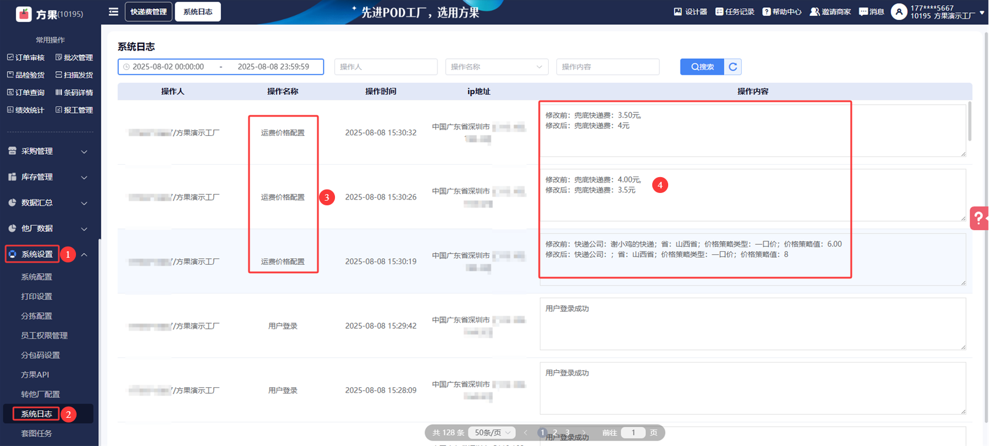Open 扫描发货 shortcut icon

[x=58, y=75]
